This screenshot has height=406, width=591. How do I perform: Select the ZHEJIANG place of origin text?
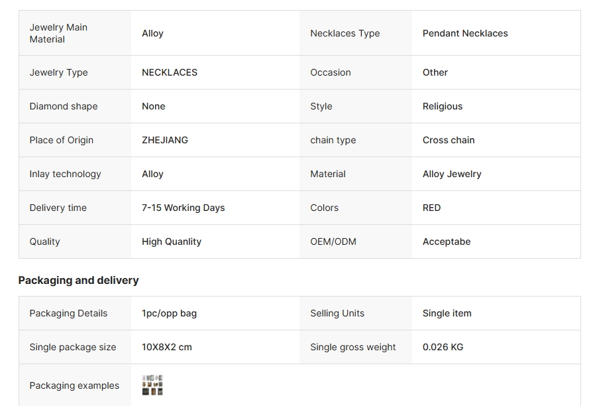(x=165, y=140)
